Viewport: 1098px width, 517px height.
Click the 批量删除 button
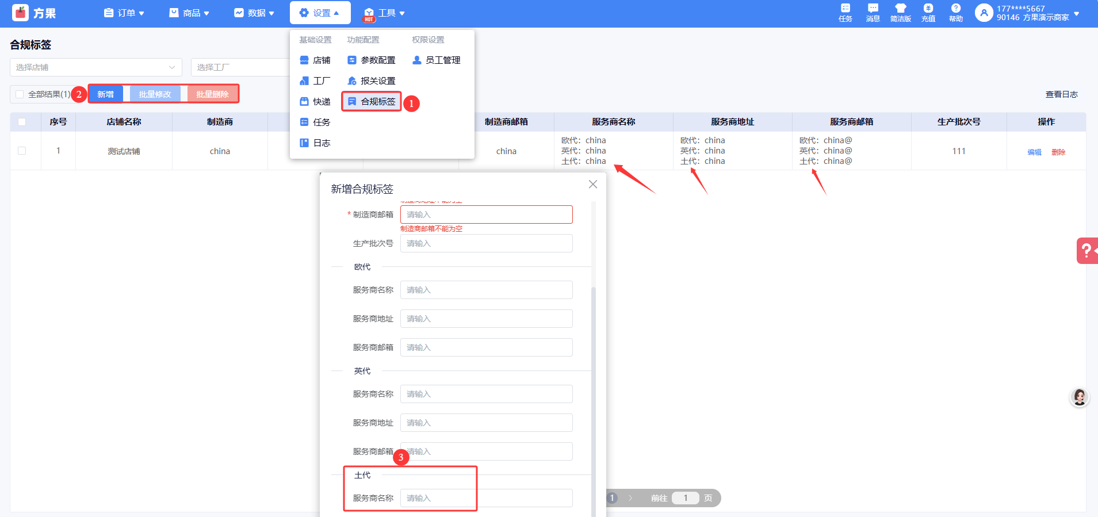[213, 94]
